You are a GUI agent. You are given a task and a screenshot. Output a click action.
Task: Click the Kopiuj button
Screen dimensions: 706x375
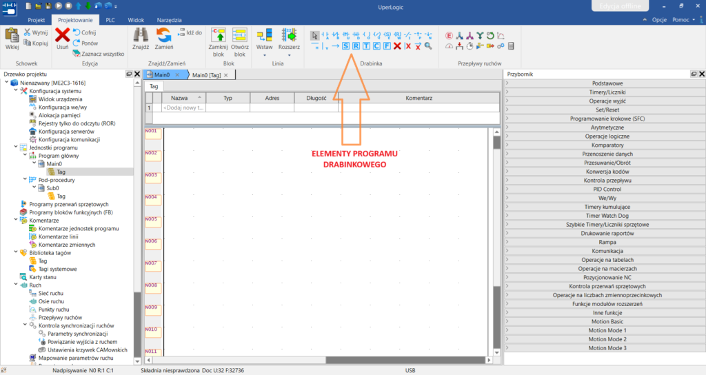click(36, 43)
